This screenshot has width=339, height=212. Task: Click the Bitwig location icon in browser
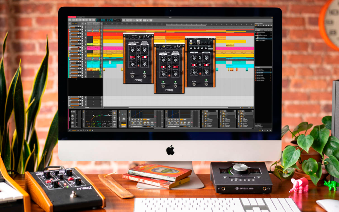click(x=257, y=34)
